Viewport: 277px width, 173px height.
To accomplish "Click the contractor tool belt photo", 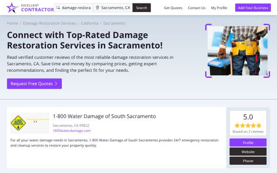I will [x=238, y=51].
